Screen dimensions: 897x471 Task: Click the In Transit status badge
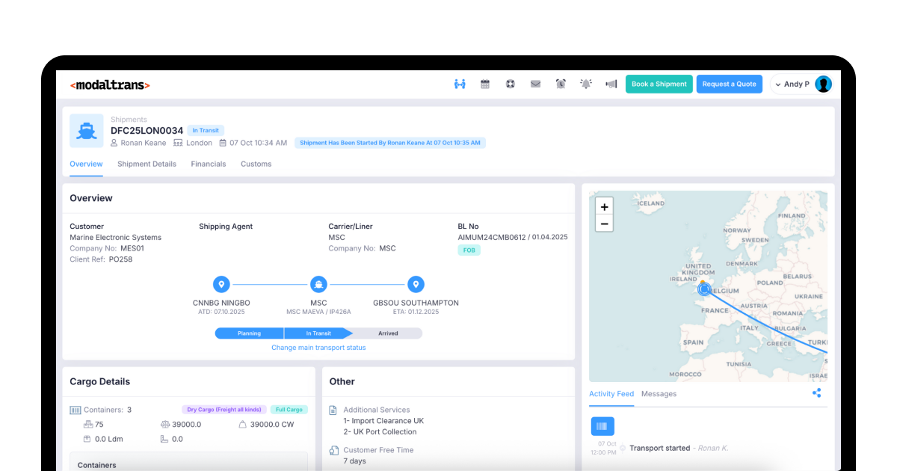click(206, 130)
